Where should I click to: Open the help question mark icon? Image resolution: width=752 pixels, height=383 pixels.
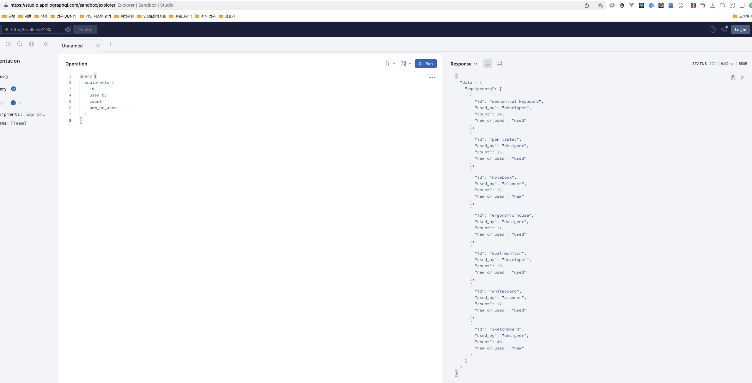tap(713, 29)
